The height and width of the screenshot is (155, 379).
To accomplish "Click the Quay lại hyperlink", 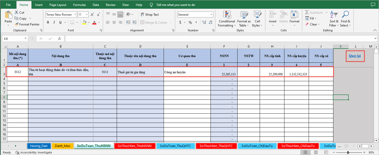I will (x=355, y=56).
